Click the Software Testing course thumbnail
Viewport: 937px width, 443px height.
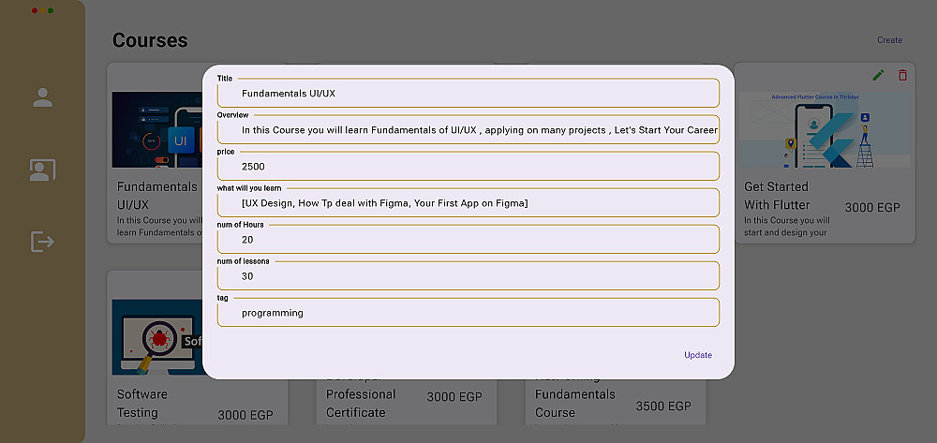point(156,337)
